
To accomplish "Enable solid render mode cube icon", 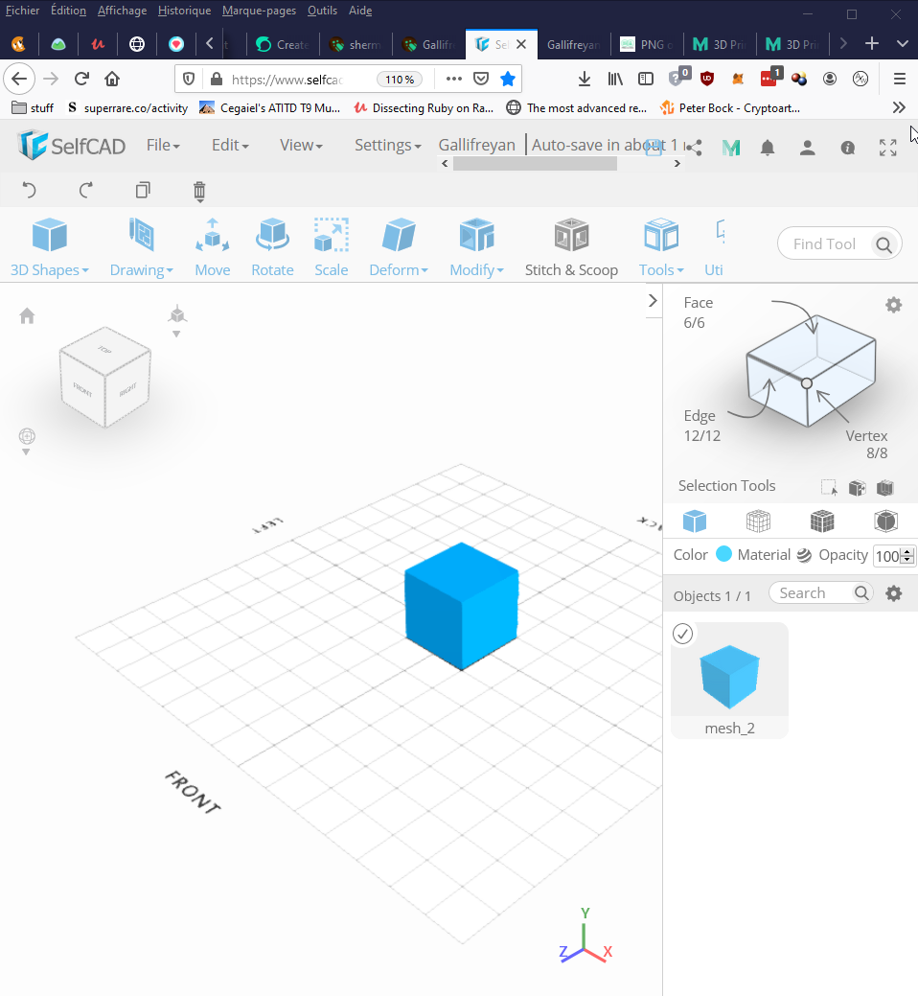I will 695,521.
